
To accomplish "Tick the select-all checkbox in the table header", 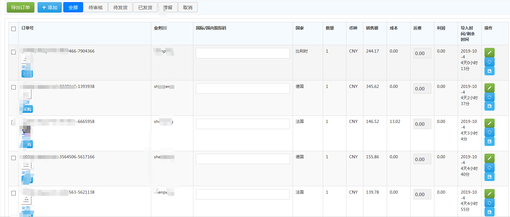I will pos(14,29).
